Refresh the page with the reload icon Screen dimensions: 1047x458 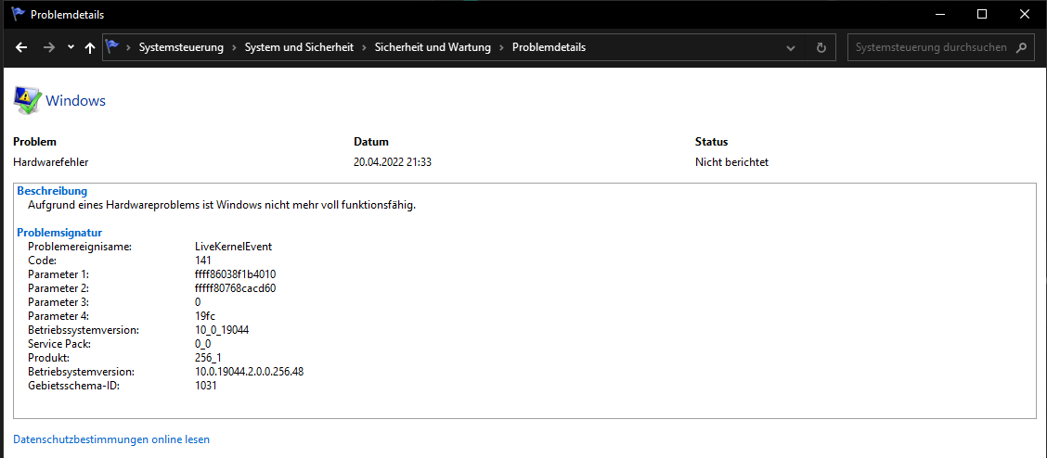[821, 48]
